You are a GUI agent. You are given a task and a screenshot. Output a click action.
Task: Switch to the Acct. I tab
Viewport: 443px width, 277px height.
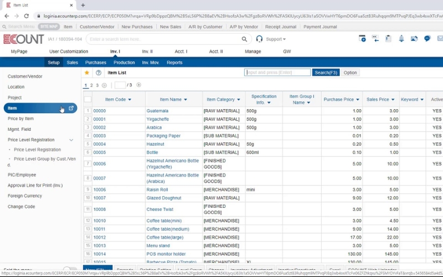181,52
